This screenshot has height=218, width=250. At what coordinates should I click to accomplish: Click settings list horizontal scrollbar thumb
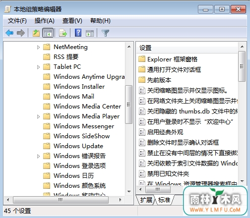[x=158, y=189]
